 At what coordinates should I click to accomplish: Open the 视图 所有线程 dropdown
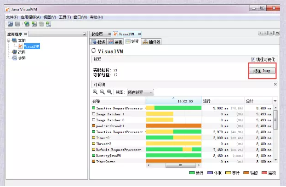(140, 92)
